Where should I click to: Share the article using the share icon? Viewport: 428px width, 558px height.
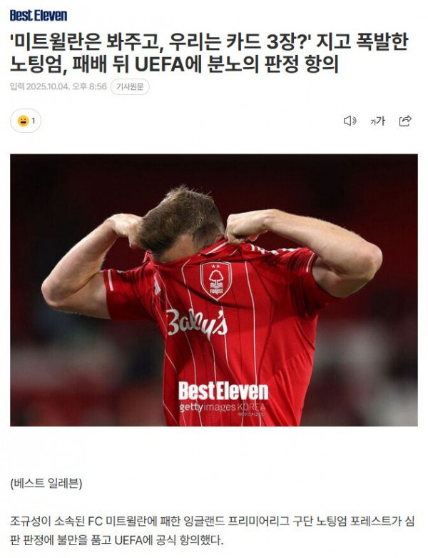(x=405, y=121)
